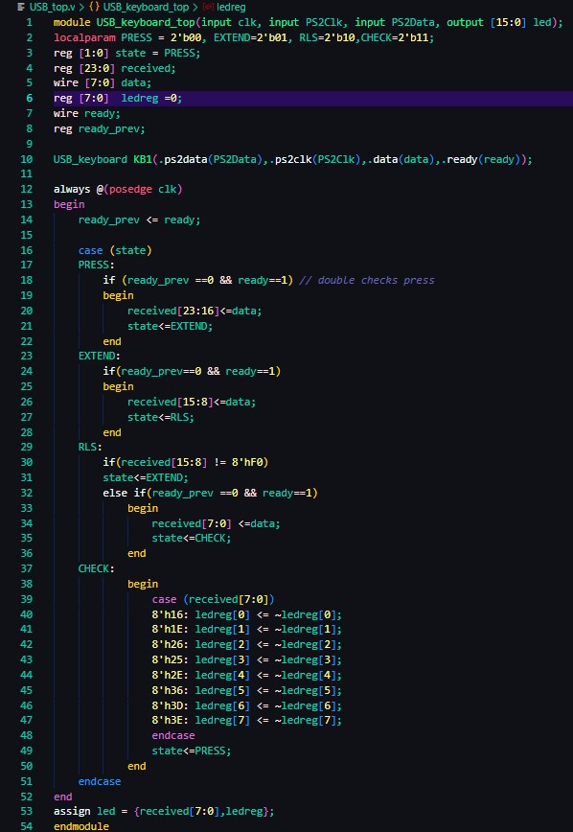
Task: Click the 'localparam' keyword on line 2
Action: pyautogui.click(x=84, y=37)
